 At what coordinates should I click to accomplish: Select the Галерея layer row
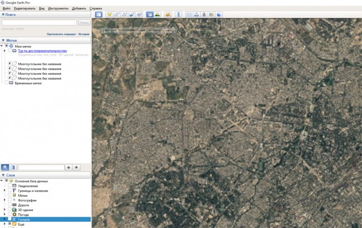[45, 219]
